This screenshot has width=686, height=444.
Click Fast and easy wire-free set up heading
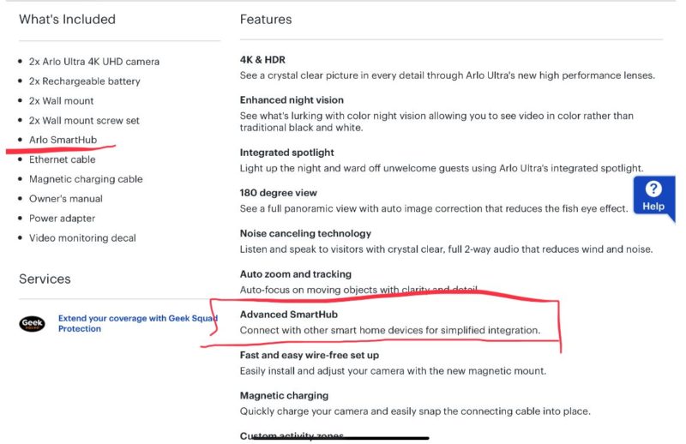(310, 355)
